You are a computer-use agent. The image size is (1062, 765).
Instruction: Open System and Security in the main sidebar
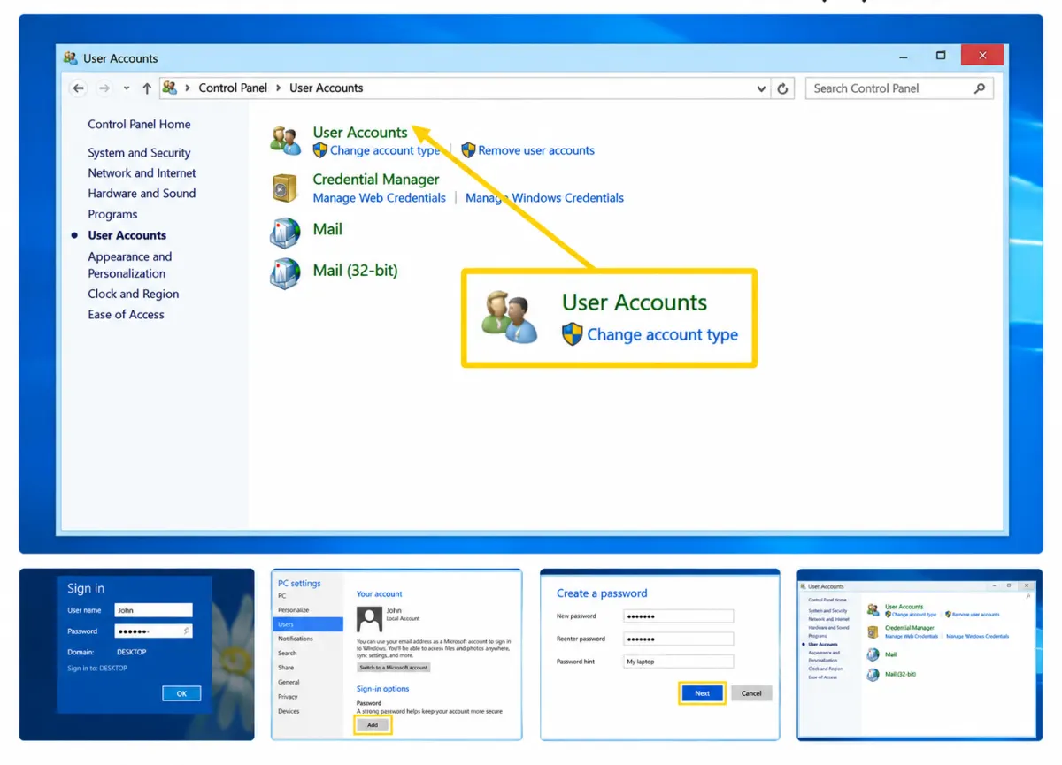pos(139,153)
